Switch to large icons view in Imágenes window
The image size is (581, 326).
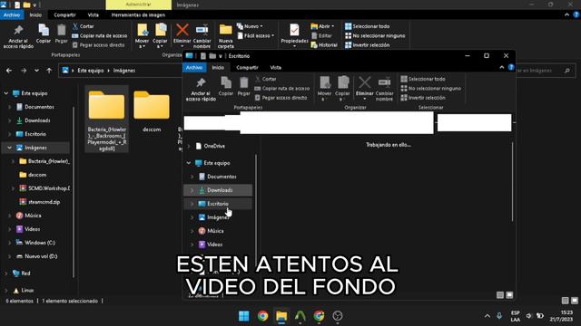[x=575, y=301]
